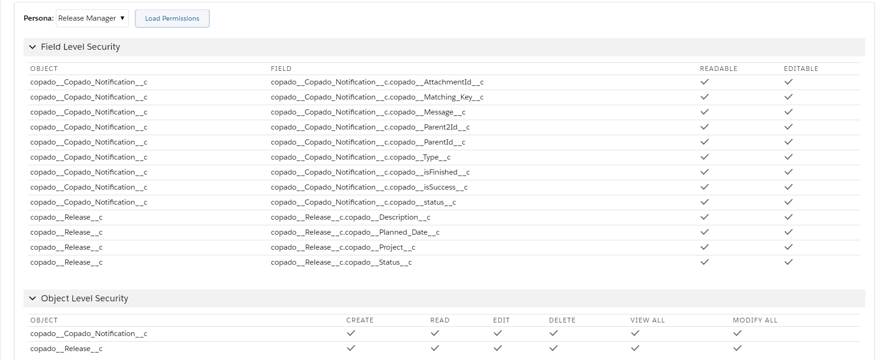The height and width of the screenshot is (360, 885).
Task: Click the CREATE column header
Action: point(360,320)
